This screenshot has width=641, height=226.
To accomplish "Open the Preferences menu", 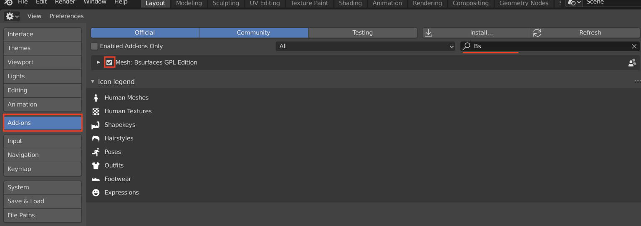I will 66,16.
